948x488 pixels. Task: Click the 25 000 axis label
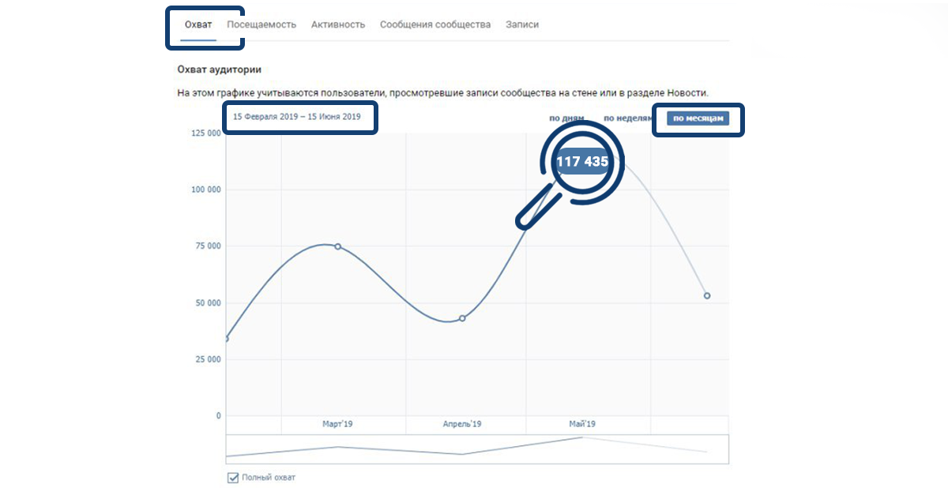(x=209, y=359)
